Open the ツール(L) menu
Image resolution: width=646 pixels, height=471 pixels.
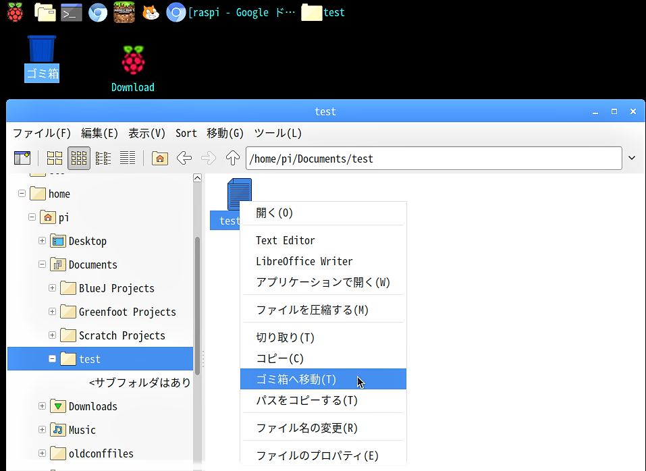pyautogui.click(x=277, y=133)
